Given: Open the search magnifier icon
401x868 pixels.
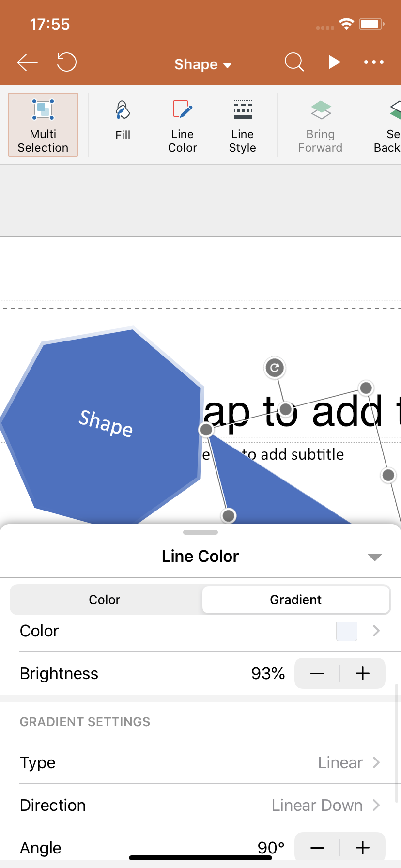Looking at the screenshot, I should click(294, 62).
